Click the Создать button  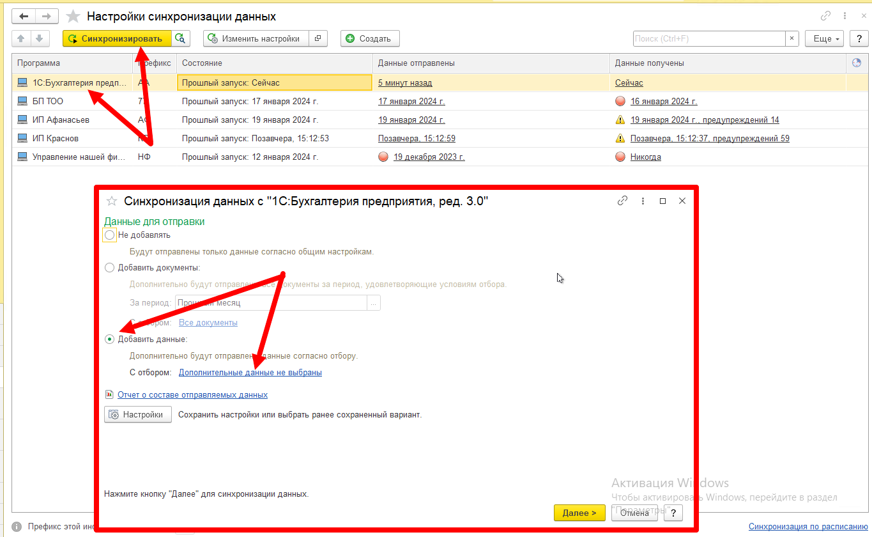click(370, 38)
